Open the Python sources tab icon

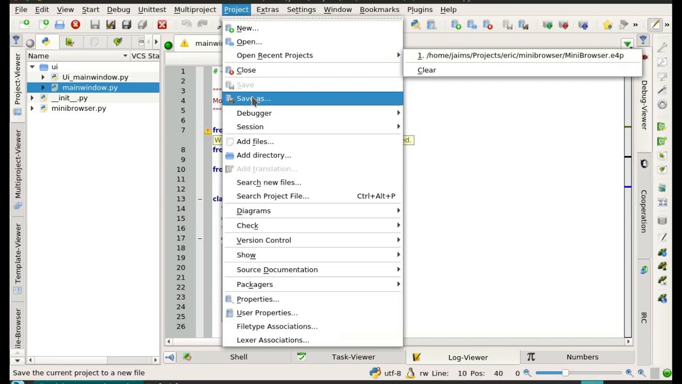[46, 42]
